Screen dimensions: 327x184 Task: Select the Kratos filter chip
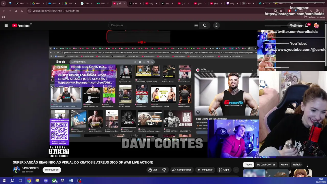pos(284,165)
